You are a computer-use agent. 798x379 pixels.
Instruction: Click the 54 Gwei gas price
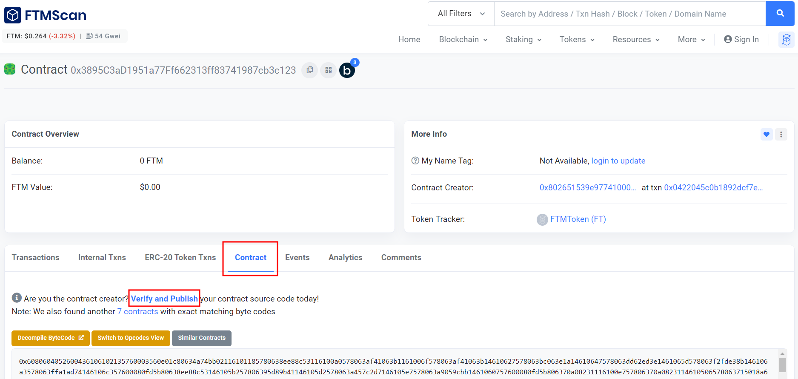(x=108, y=36)
